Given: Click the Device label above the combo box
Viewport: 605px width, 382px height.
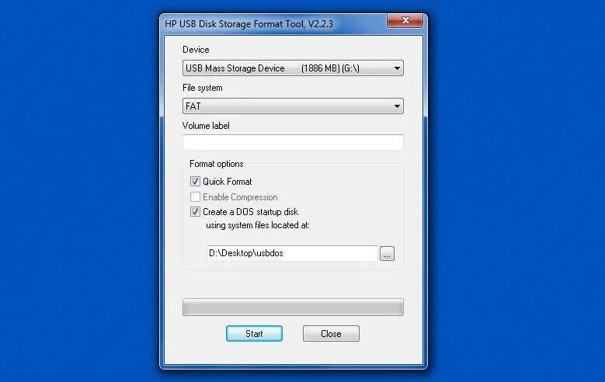Looking at the screenshot, I should [196, 50].
